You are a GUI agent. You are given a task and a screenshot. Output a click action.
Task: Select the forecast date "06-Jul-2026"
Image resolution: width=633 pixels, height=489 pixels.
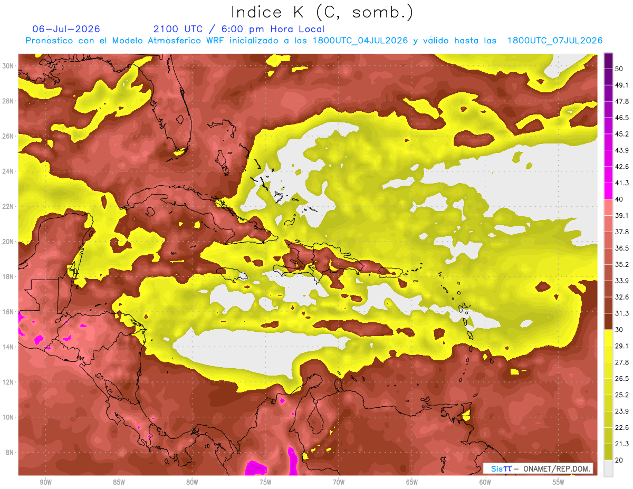66,29
